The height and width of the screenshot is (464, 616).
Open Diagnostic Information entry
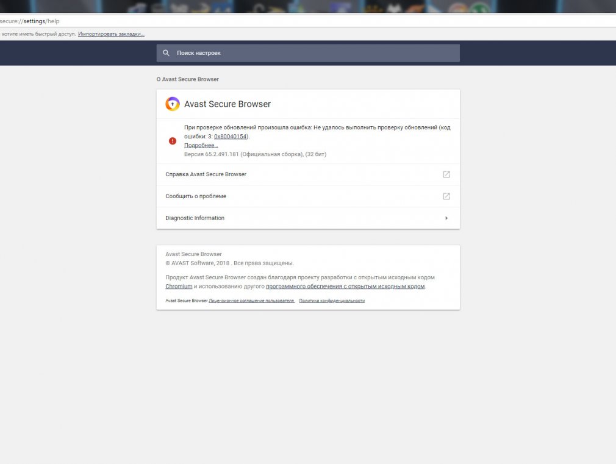point(308,218)
